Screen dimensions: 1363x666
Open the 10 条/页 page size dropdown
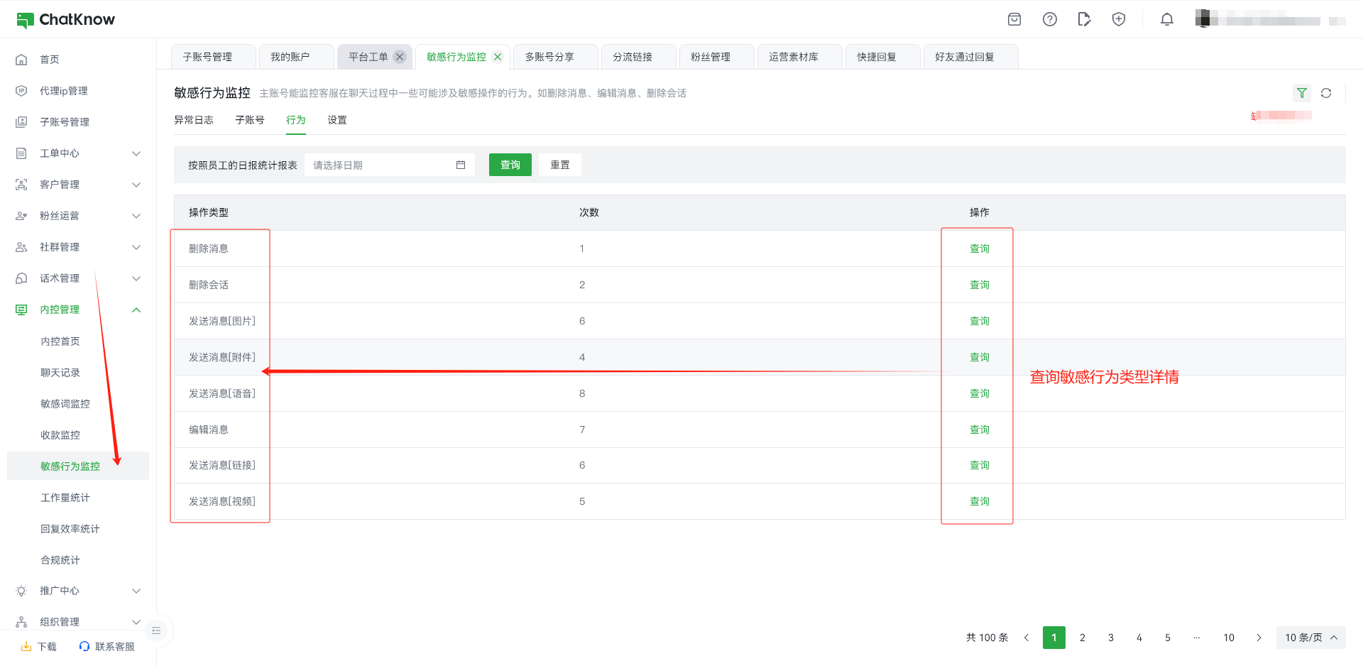(x=1310, y=638)
